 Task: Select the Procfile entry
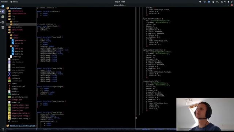click(x=15, y=92)
